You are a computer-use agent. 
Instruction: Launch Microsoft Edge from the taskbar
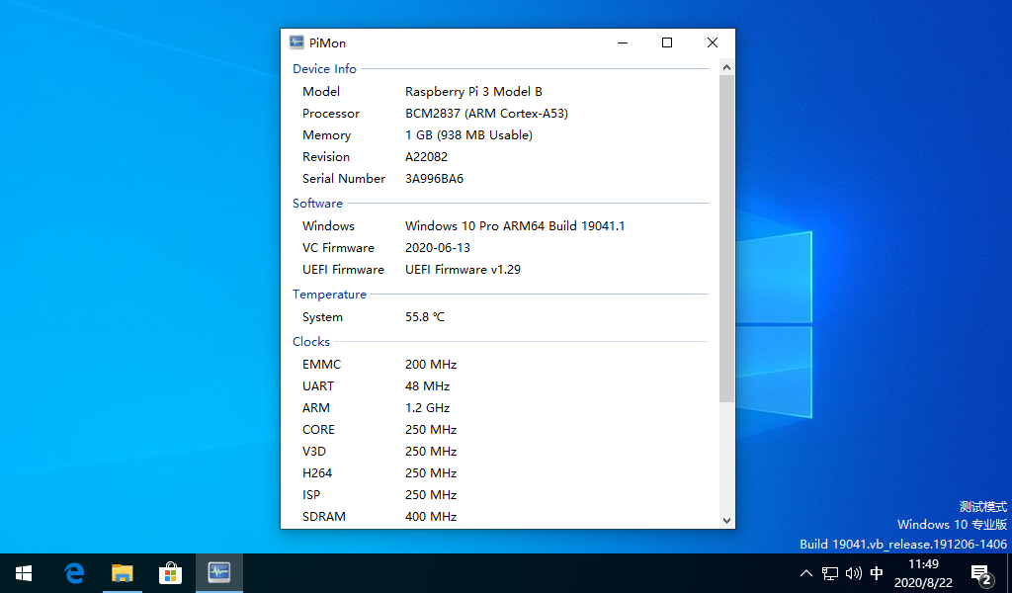coord(74,573)
